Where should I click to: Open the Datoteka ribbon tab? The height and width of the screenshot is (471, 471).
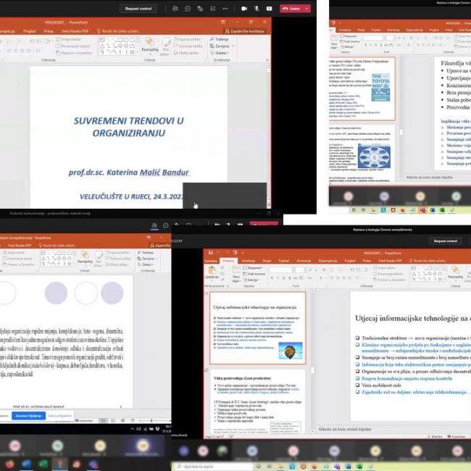click(211, 260)
